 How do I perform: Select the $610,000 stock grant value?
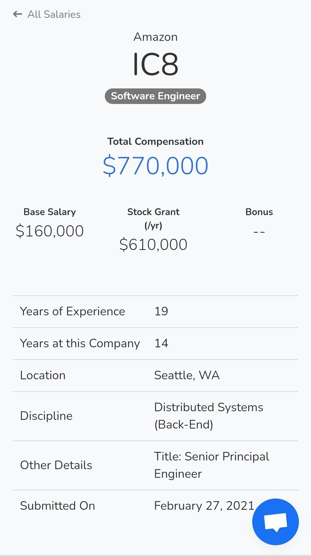(153, 245)
